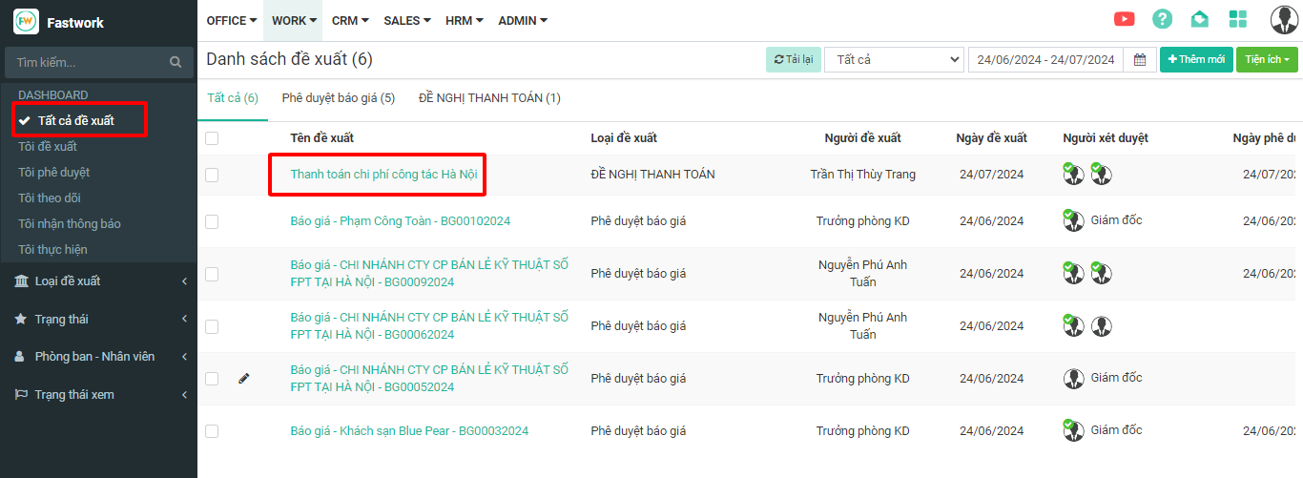Image resolution: width=1303 pixels, height=478 pixels.
Task: Tick the select-all checkbox in table header
Action: pos(212,138)
